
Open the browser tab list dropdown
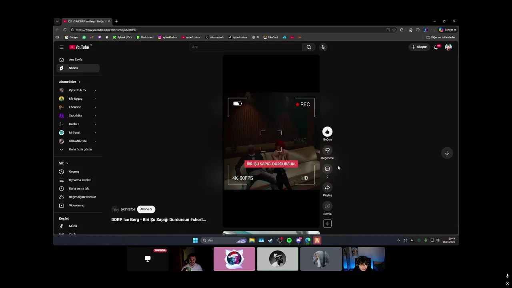point(57,21)
